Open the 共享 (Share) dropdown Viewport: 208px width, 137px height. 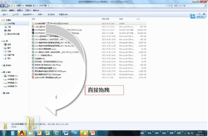[x=40, y=15]
